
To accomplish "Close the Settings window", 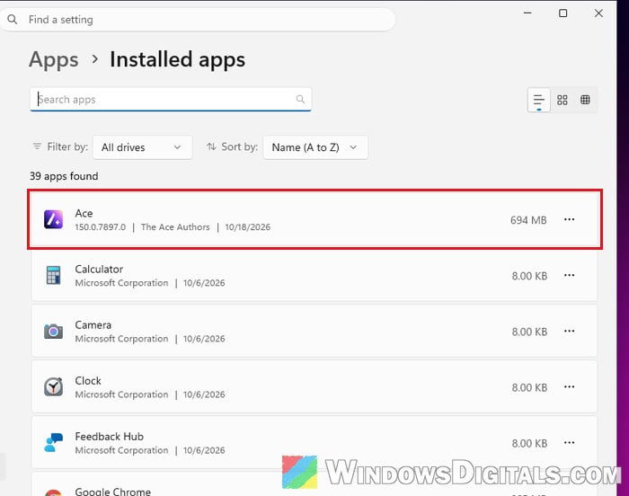I will 598,13.
